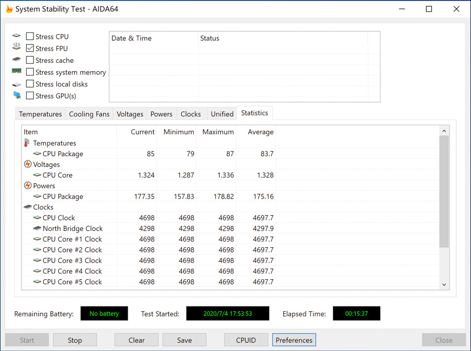The height and width of the screenshot is (351, 471).
Task: Enable the Stress CPU checkbox
Action: click(30, 37)
